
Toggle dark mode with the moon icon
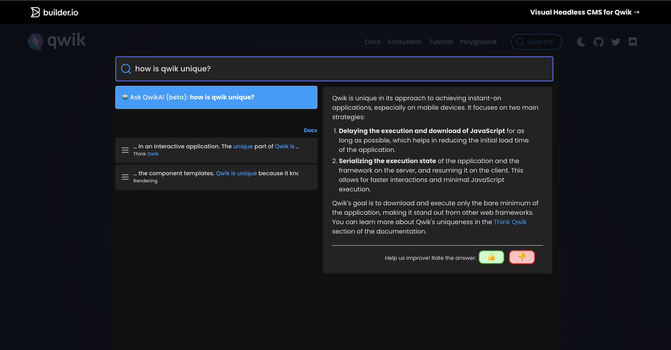coord(581,42)
